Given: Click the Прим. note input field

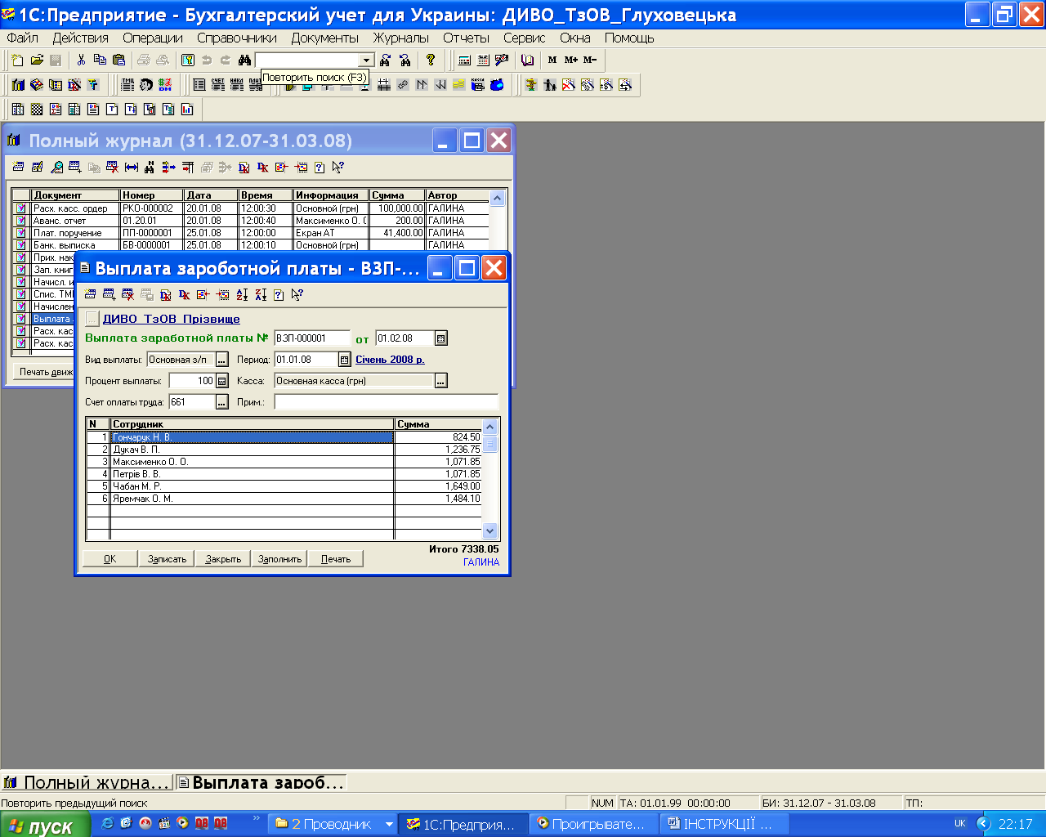Looking at the screenshot, I should click(386, 402).
